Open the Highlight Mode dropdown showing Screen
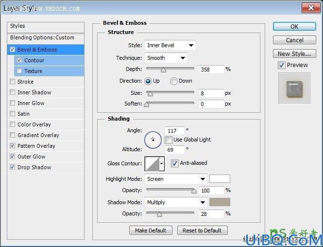 176,179
